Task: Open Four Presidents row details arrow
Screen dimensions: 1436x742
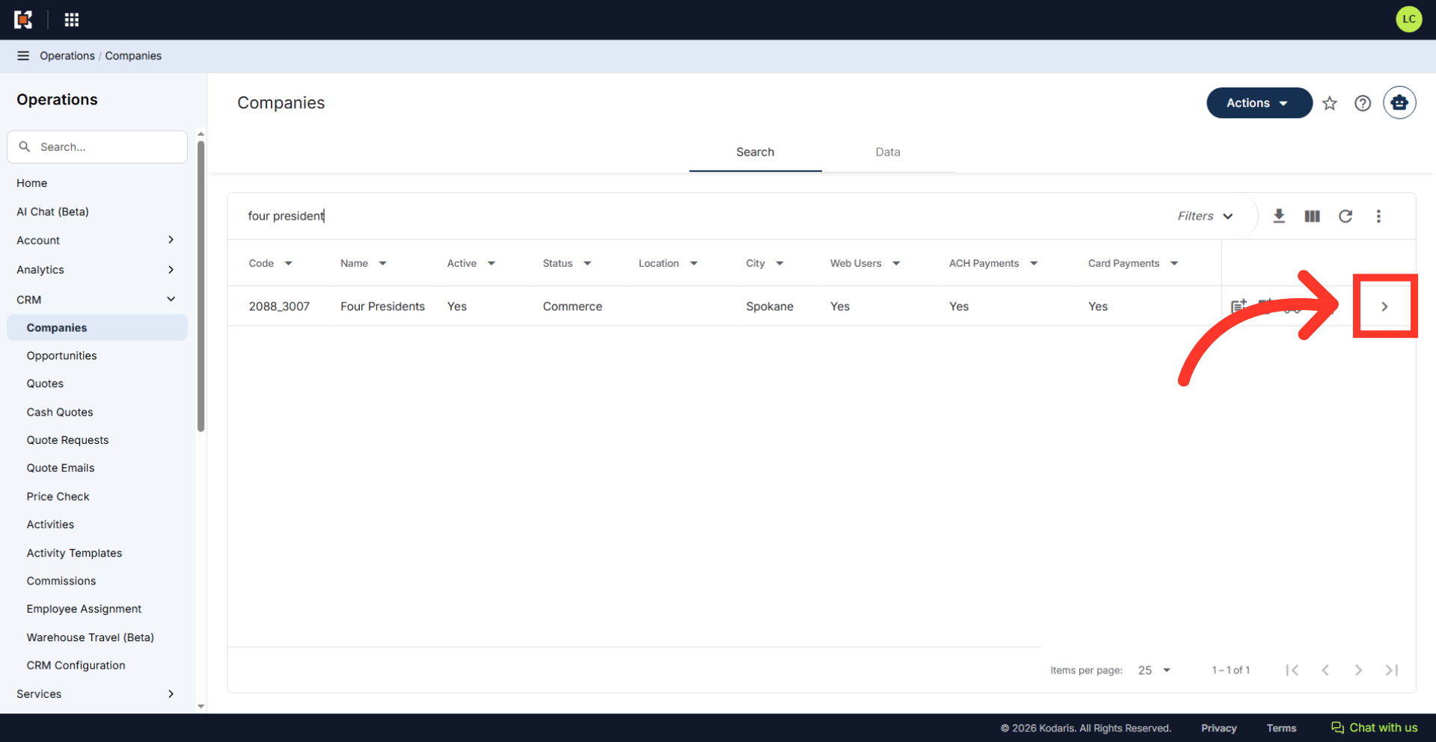Action: click(x=1384, y=306)
